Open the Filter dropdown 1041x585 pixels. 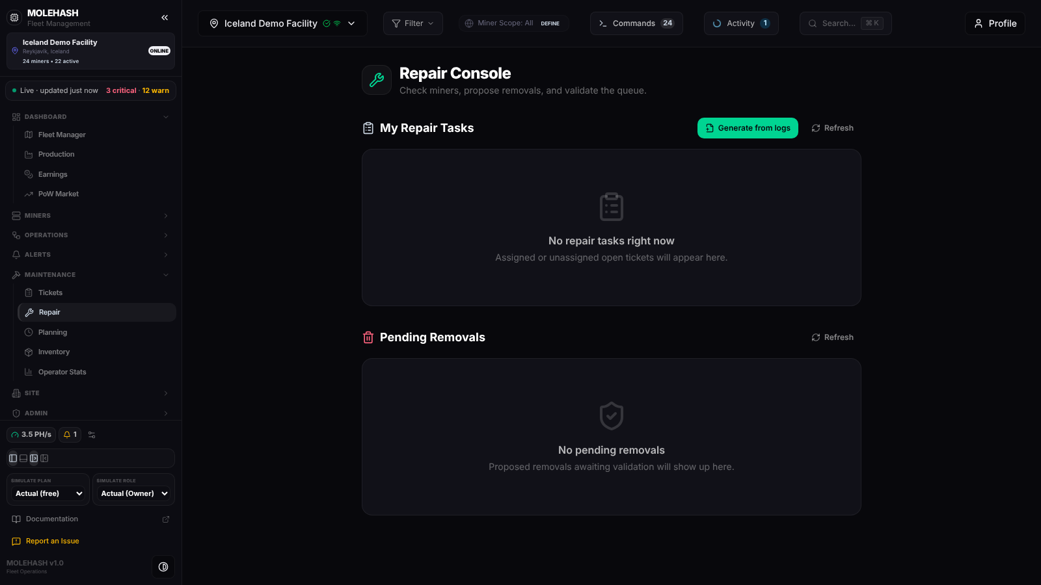point(413,23)
